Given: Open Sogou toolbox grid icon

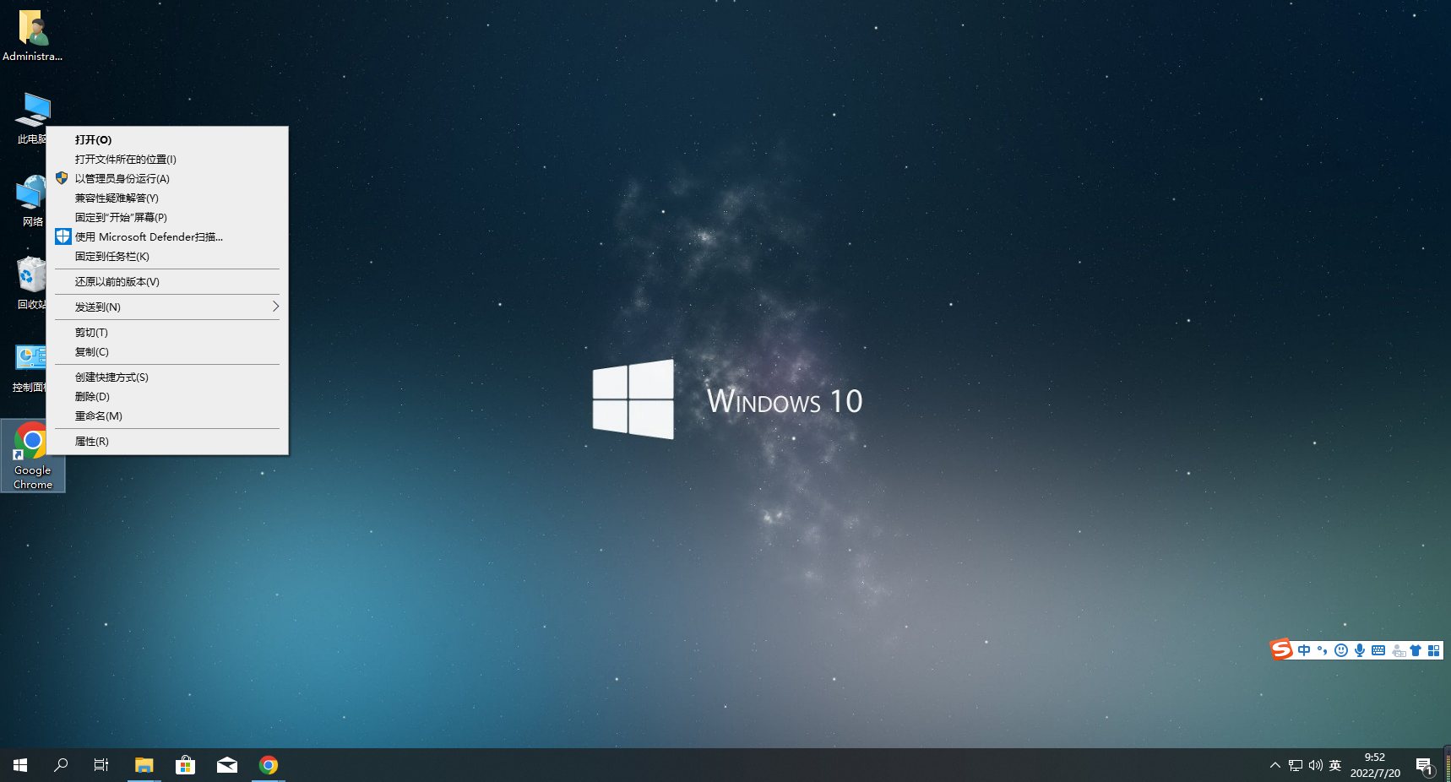Looking at the screenshot, I should [x=1433, y=650].
